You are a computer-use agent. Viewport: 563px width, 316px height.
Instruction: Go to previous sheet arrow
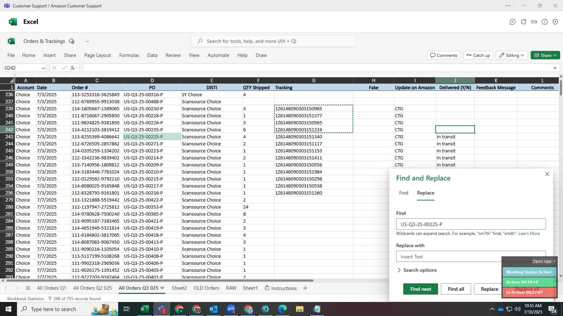click(6, 288)
